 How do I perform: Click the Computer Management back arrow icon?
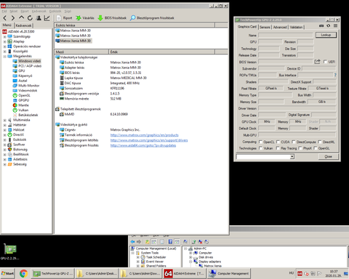coord(132,242)
